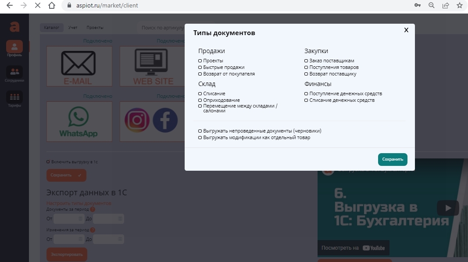Go forward in the browser

[24, 5]
